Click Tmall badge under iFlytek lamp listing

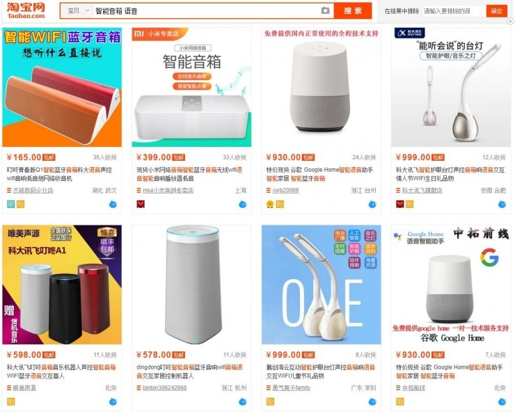tap(399, 204)
